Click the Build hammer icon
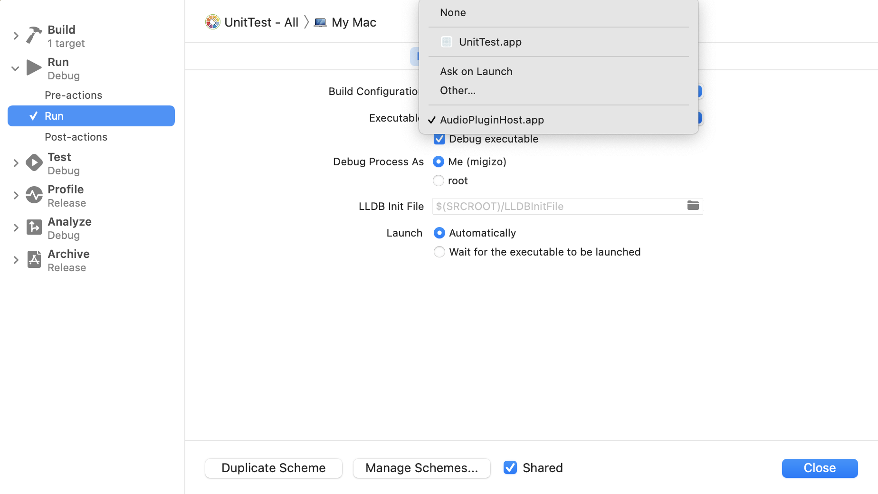This screenshot has width=878, height=494. 34,35
